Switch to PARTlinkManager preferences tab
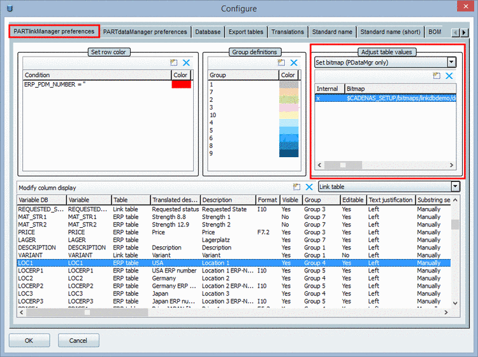 (54, 31)
